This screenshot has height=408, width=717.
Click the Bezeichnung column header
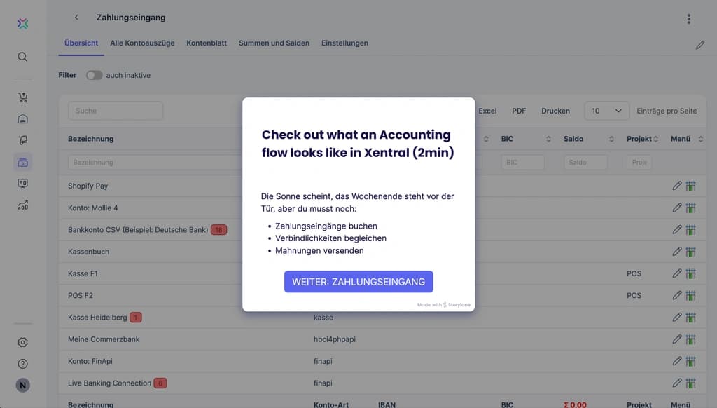(x=90, y=139)
